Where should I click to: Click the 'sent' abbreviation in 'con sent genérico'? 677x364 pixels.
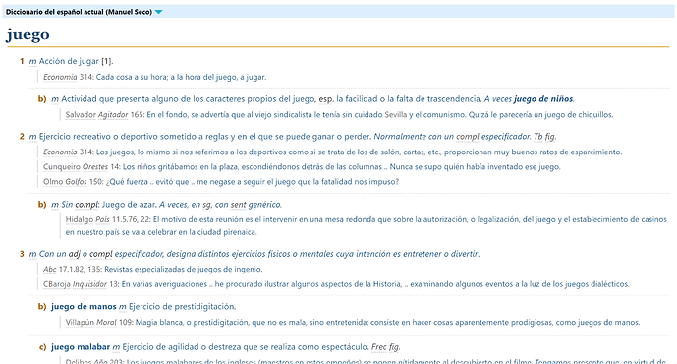click(238, 204)
